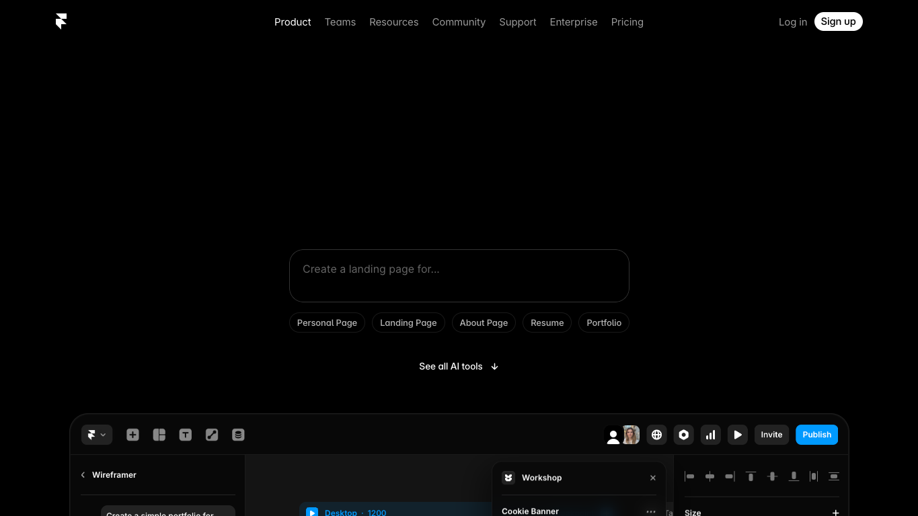Distribute vertically icon
The width and height of the screenshot is (918, 516).
(x=834, y=476)
